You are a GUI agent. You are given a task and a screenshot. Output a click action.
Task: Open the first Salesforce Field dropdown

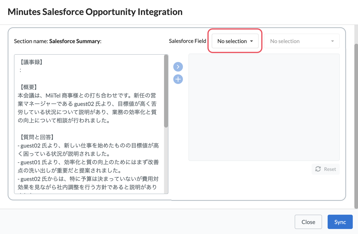click(235, 41)
